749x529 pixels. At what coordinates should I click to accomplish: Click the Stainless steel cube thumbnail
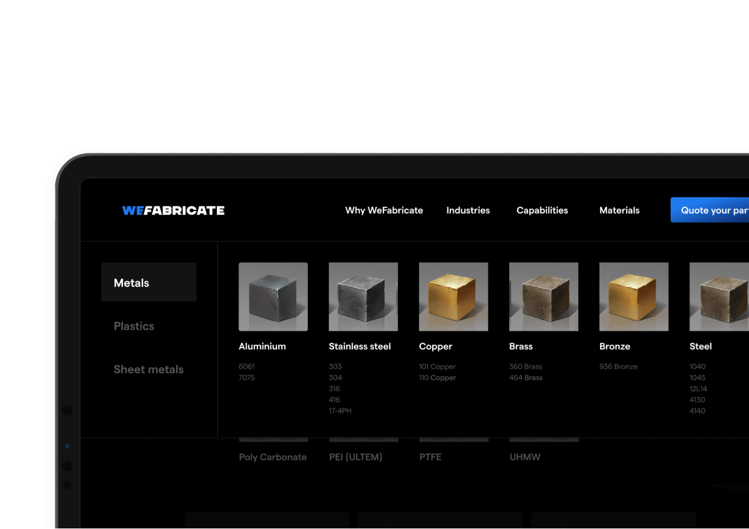point(363,297)
